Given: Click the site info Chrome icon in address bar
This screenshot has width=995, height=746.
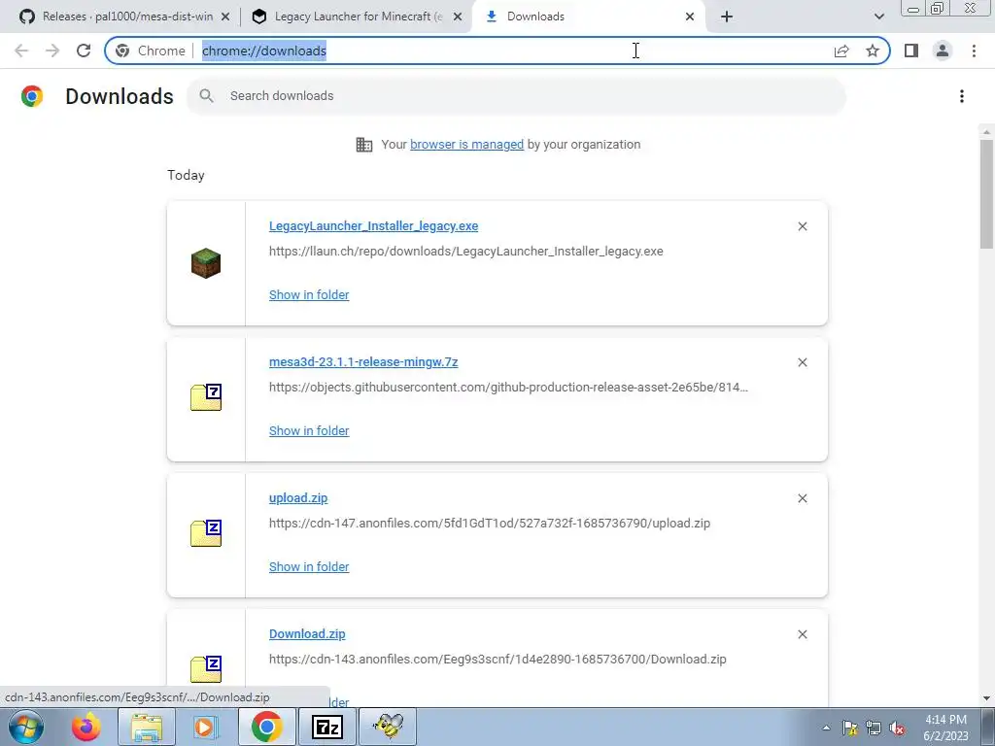Looking at the screenshot, I should click(122, 51).
